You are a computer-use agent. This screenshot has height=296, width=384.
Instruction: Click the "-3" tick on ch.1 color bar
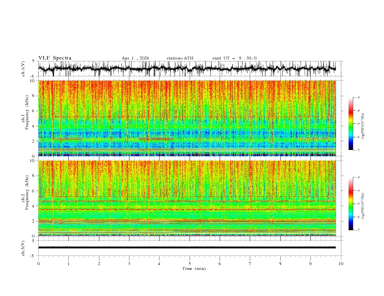tap(358, 97)
